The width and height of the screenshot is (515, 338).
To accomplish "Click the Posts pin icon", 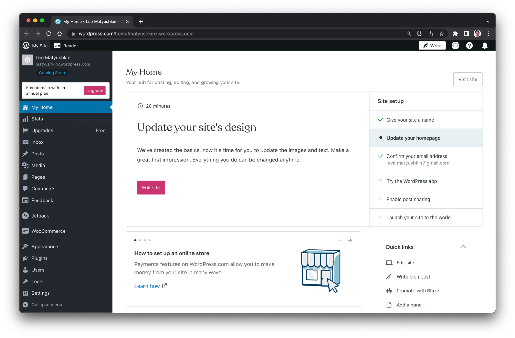I will coord(25,154).
